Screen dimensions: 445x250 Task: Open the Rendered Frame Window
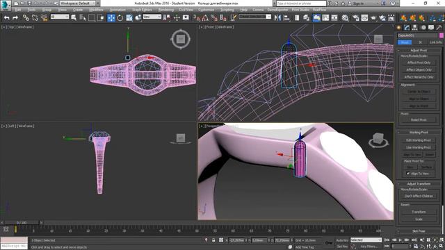click(x=364, y=18)
